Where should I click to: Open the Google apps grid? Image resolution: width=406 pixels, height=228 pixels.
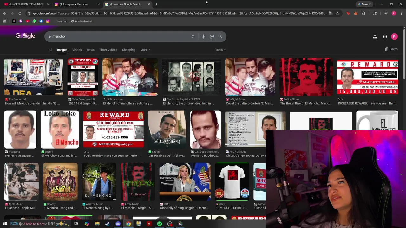385,37
